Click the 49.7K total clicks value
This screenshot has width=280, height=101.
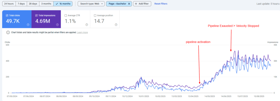13,21
